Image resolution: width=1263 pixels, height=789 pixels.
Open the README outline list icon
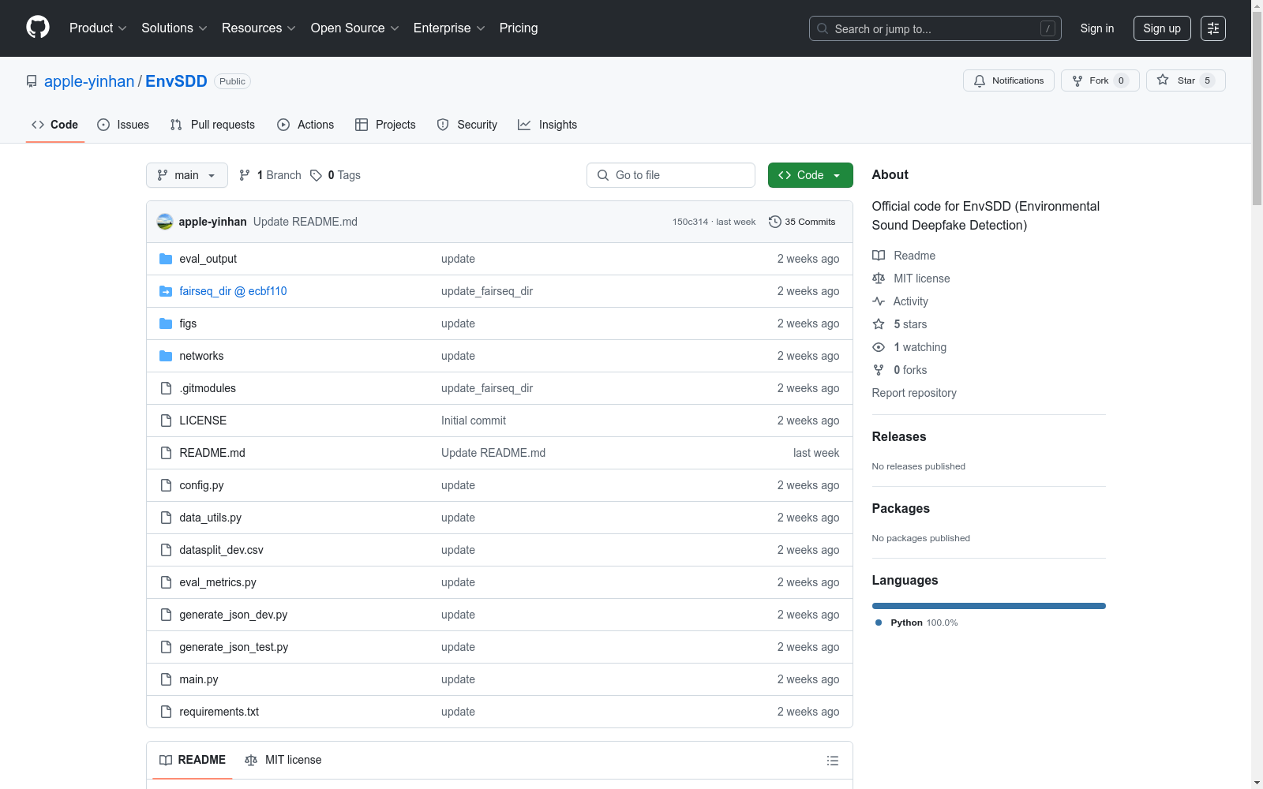pos(833,761)
